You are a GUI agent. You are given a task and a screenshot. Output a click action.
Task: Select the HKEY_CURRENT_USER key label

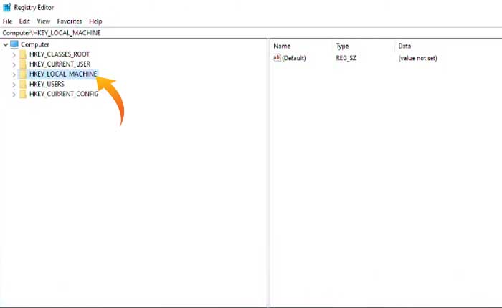click(60, 64)
